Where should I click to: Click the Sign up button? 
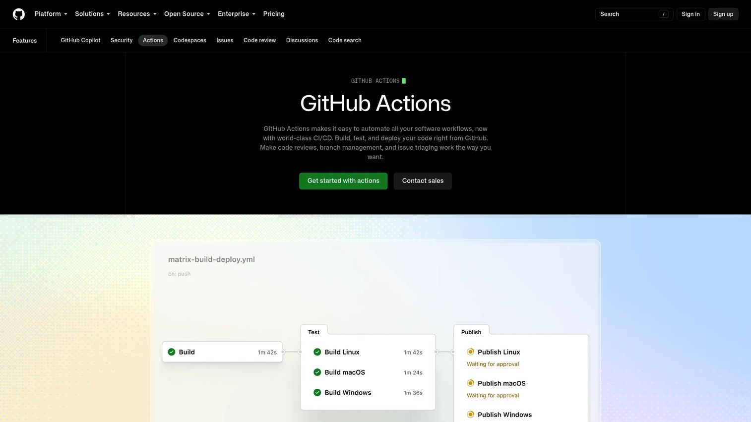pyautogui.click(x=723, y=14)
